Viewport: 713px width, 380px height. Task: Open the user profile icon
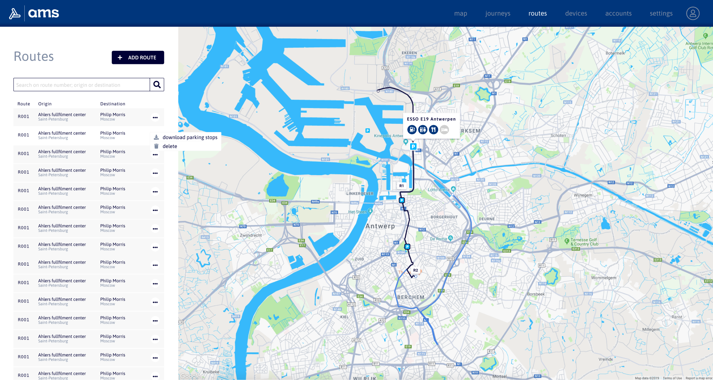pos(692,13)
